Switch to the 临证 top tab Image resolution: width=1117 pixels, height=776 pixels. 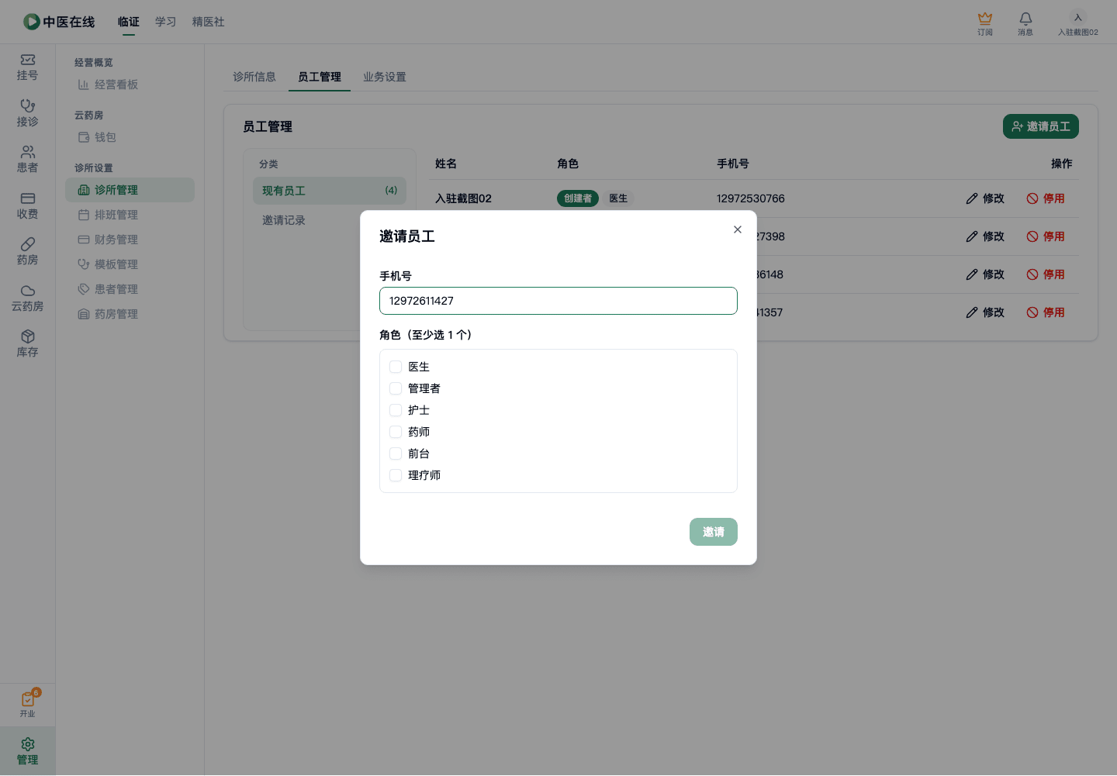click(x=129, y=22)
